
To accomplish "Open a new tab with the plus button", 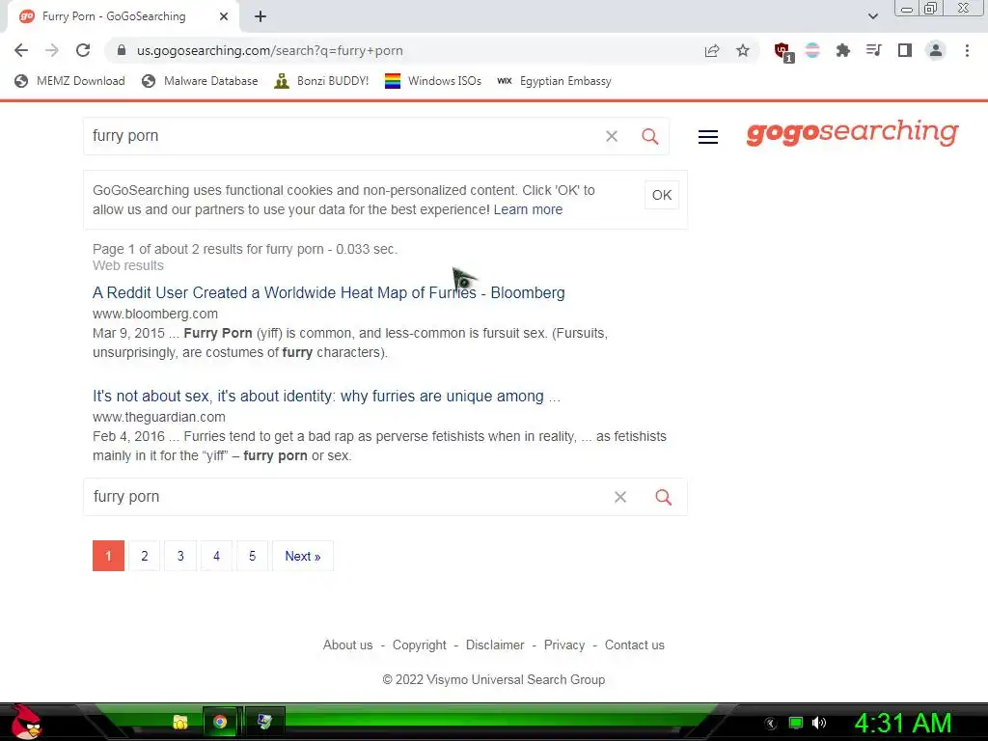I will click(x=261, y=17).
